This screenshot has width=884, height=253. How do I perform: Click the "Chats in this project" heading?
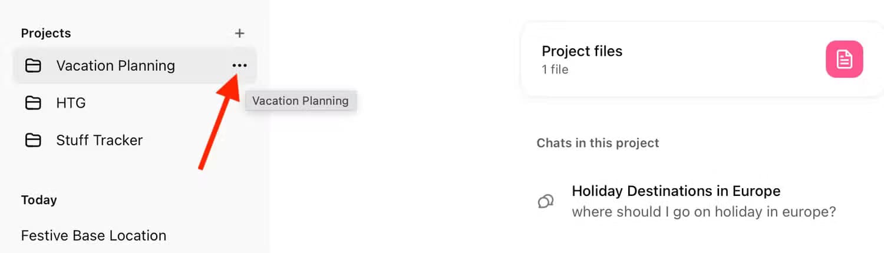598,143
